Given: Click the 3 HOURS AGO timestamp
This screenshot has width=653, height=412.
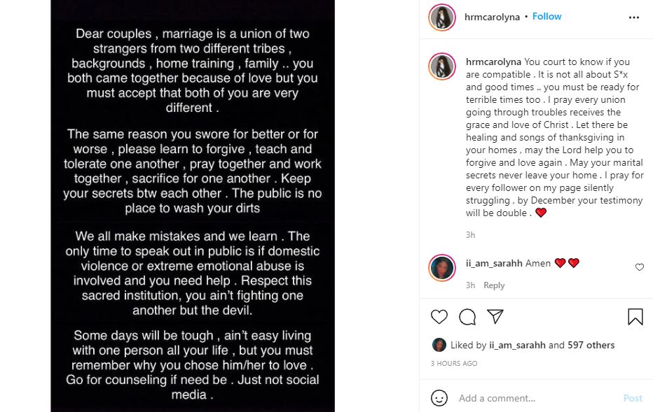Looking at the screenshot, I should click(x=454, y=364).
